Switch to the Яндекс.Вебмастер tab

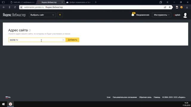tap(49, 2)
